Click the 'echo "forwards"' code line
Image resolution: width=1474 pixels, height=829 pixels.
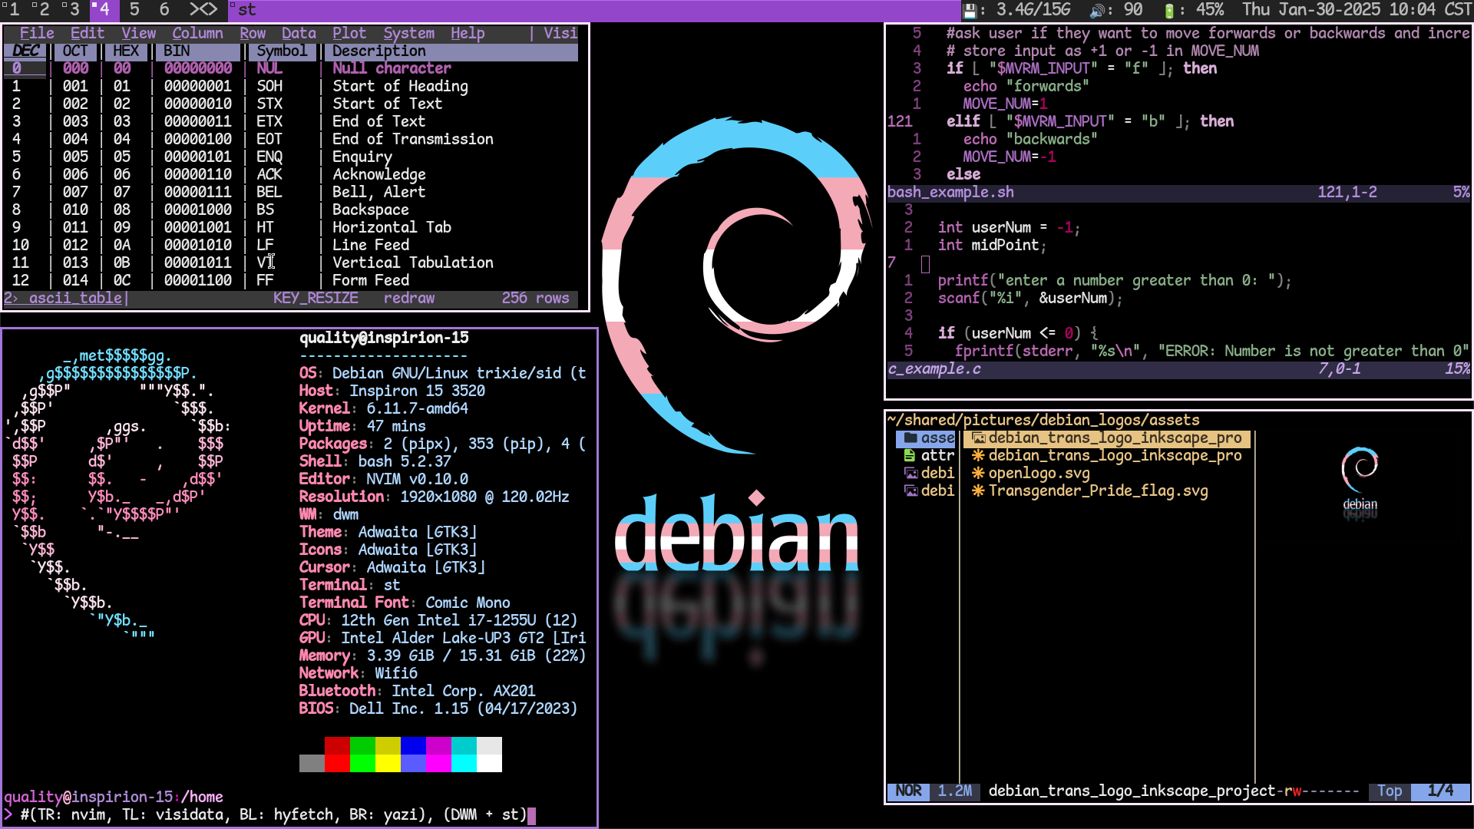coord(1026,86)
